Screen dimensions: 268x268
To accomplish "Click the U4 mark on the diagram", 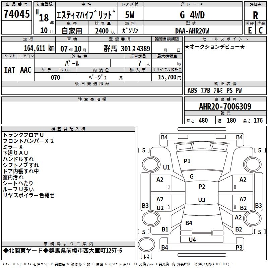I will [192, 240].
